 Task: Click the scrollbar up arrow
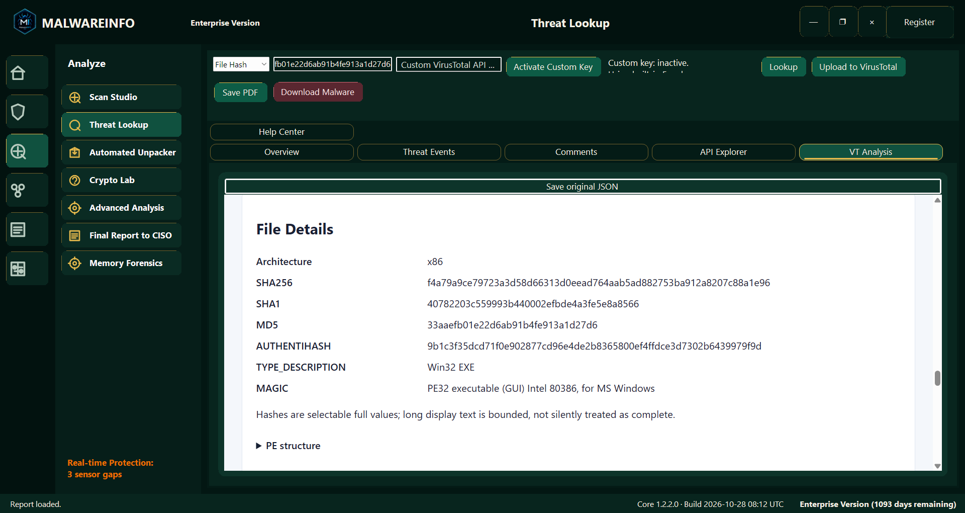pos(937,200)
